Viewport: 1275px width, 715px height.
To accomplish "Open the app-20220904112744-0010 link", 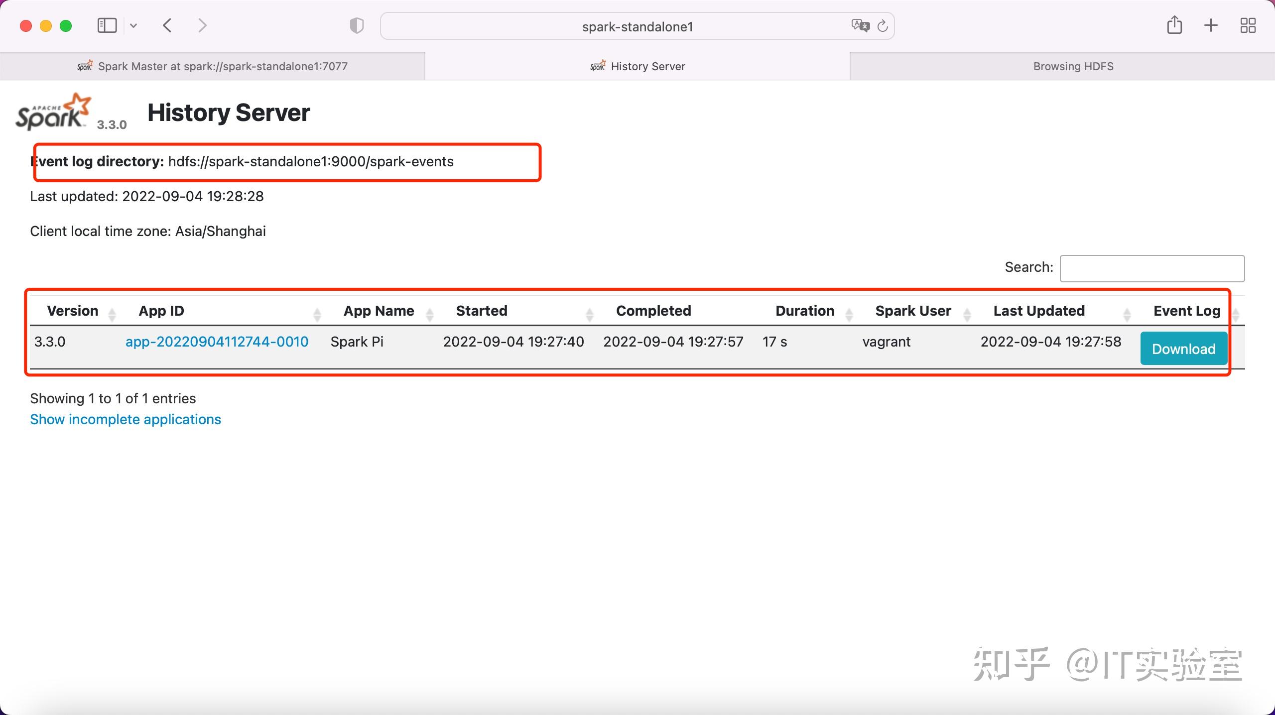I will click(x=216, y=342).
